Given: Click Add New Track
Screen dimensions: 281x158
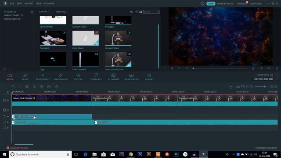Looking at the screenshot, I should coord(17,148).
